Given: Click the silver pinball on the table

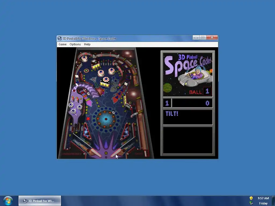Looking at the screenshot, I should pyautogui.click(x=114, y=112).
